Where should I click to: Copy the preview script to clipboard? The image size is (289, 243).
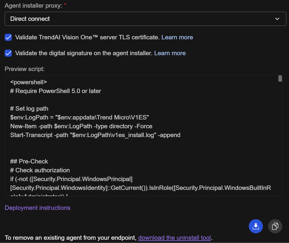(x=275, y=226)
